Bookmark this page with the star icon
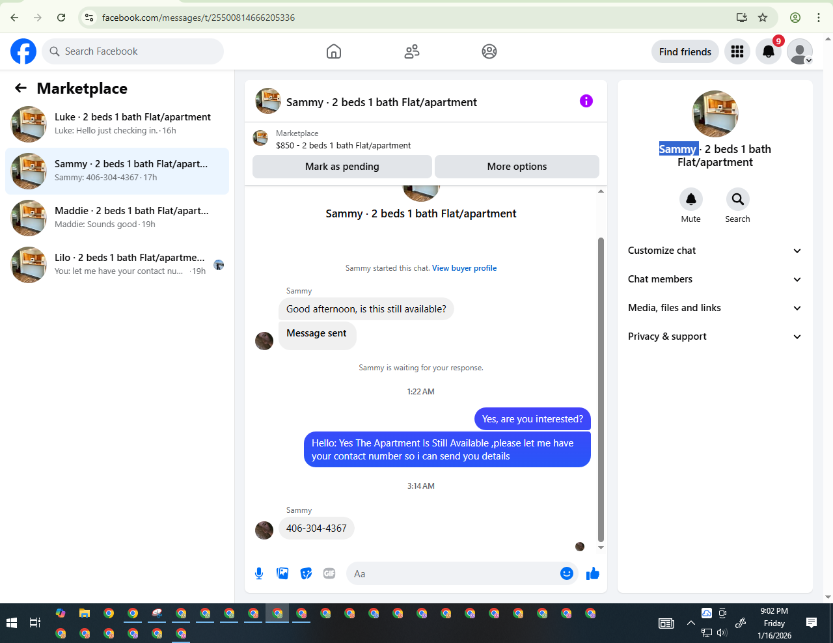This screenshot has height=643, width=833. click(x=763, y=18)
